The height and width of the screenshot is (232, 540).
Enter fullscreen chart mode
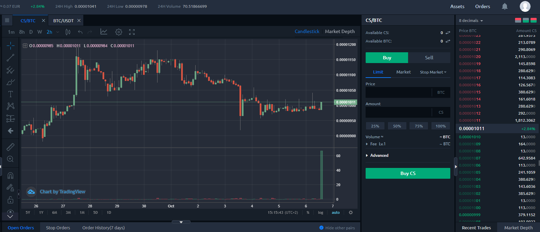132,32
